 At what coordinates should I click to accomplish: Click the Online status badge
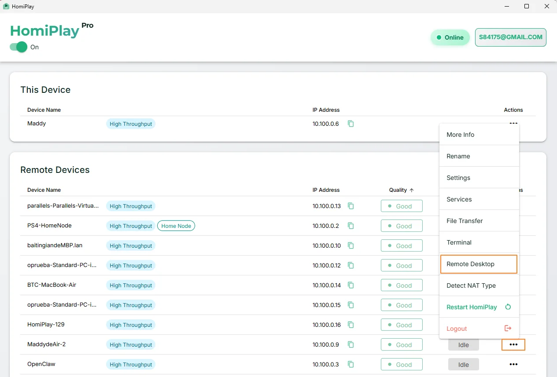[450, 37]
